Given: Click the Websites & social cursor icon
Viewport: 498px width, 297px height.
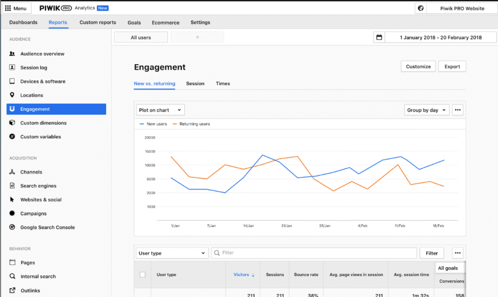Looking at the screenshot, I should [12, 199].
